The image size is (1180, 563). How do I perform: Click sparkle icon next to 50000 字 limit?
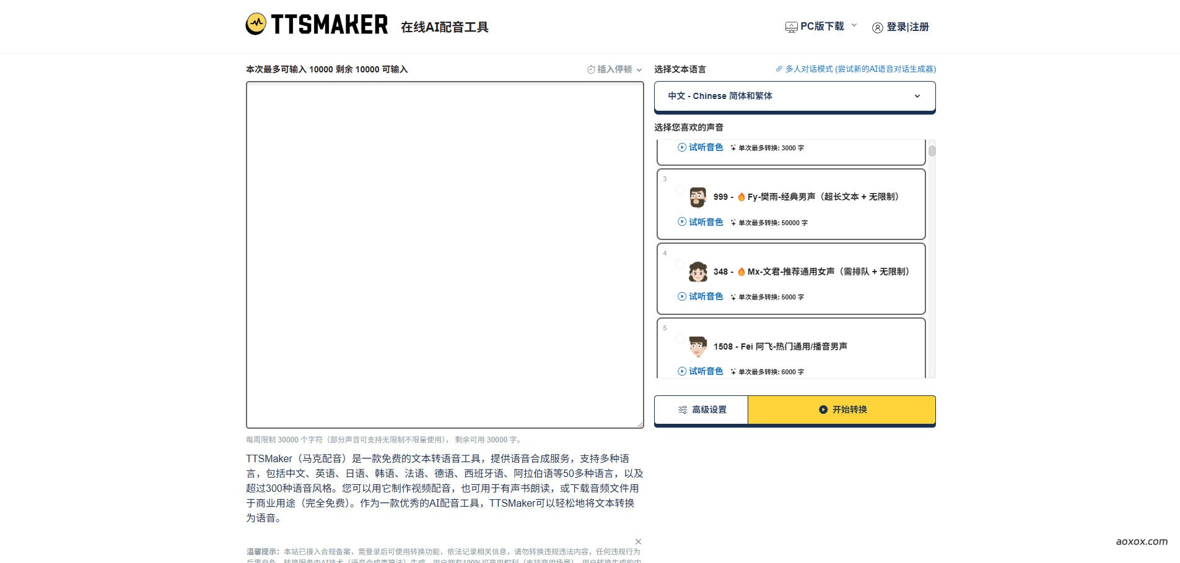[733, 223]
